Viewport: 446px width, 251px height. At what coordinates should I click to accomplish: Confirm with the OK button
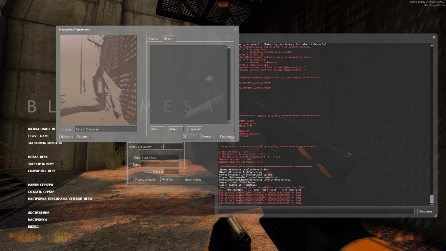(x=190, y=136)
